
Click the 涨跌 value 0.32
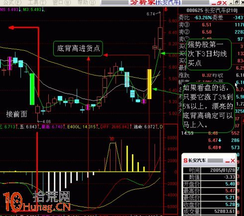(206, 75)
